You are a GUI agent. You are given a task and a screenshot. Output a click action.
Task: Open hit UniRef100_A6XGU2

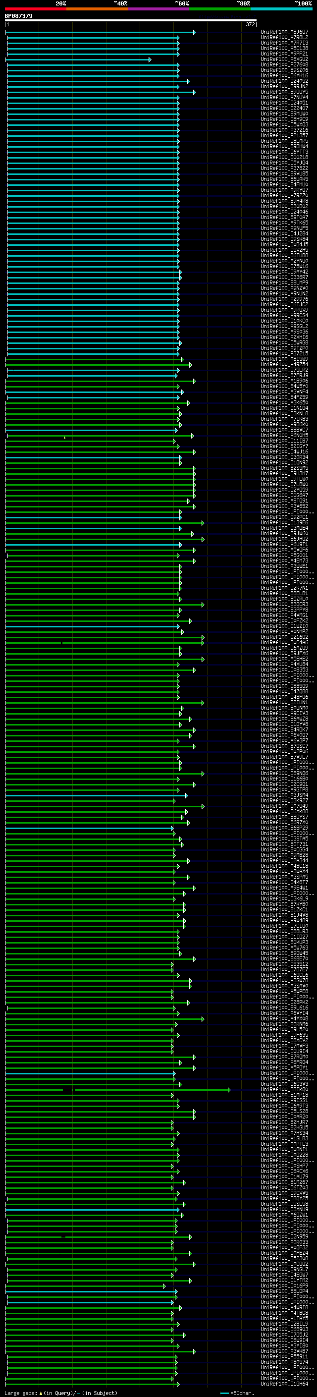(284, 59)
